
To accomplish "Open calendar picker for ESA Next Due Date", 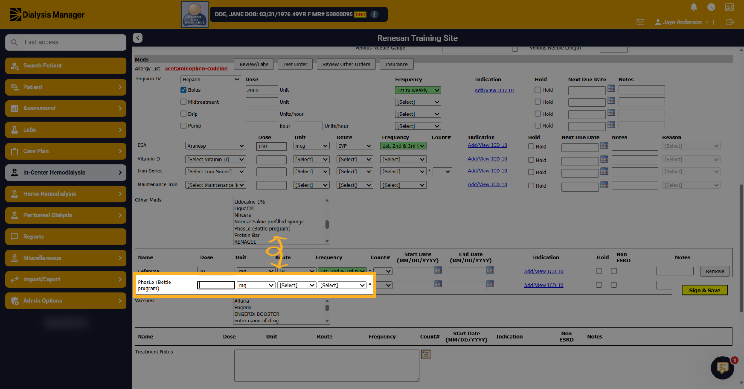I will [x=604, y=146].
